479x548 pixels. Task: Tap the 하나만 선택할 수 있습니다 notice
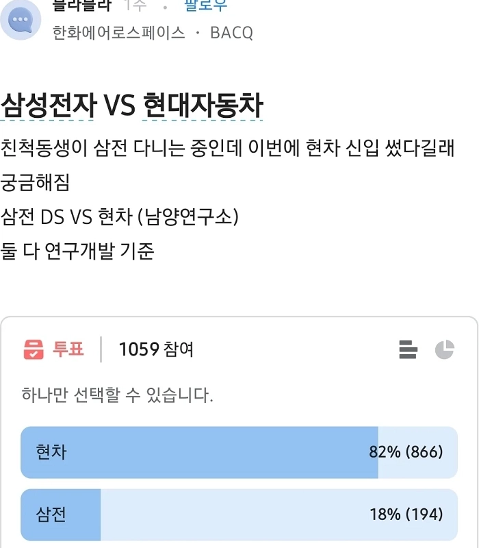pos(117,395)
